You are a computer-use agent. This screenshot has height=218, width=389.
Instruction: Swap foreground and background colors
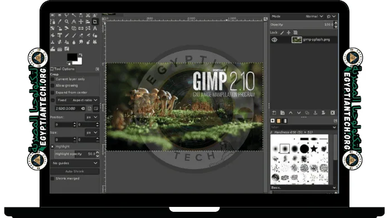pos(81,55)
